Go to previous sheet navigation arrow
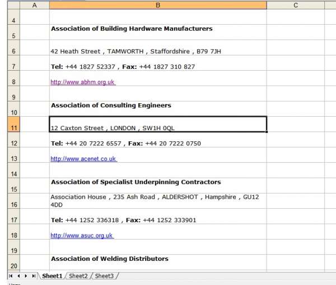This screenshot has height=285, width=336. pos(18,276)
